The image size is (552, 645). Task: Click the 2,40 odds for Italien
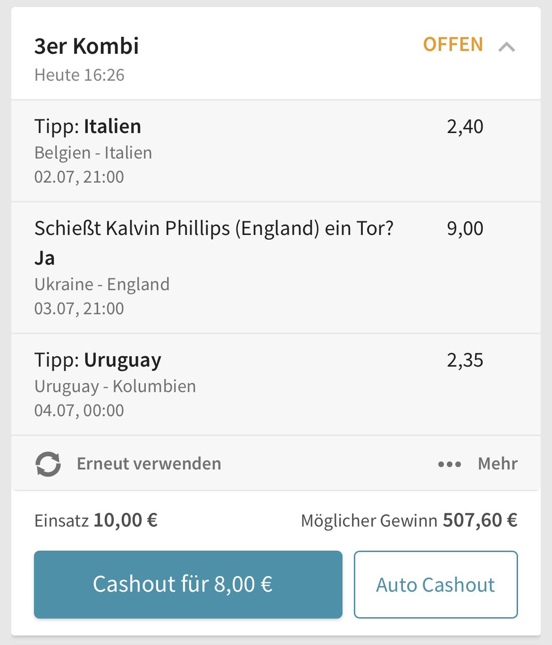point(465,126)
